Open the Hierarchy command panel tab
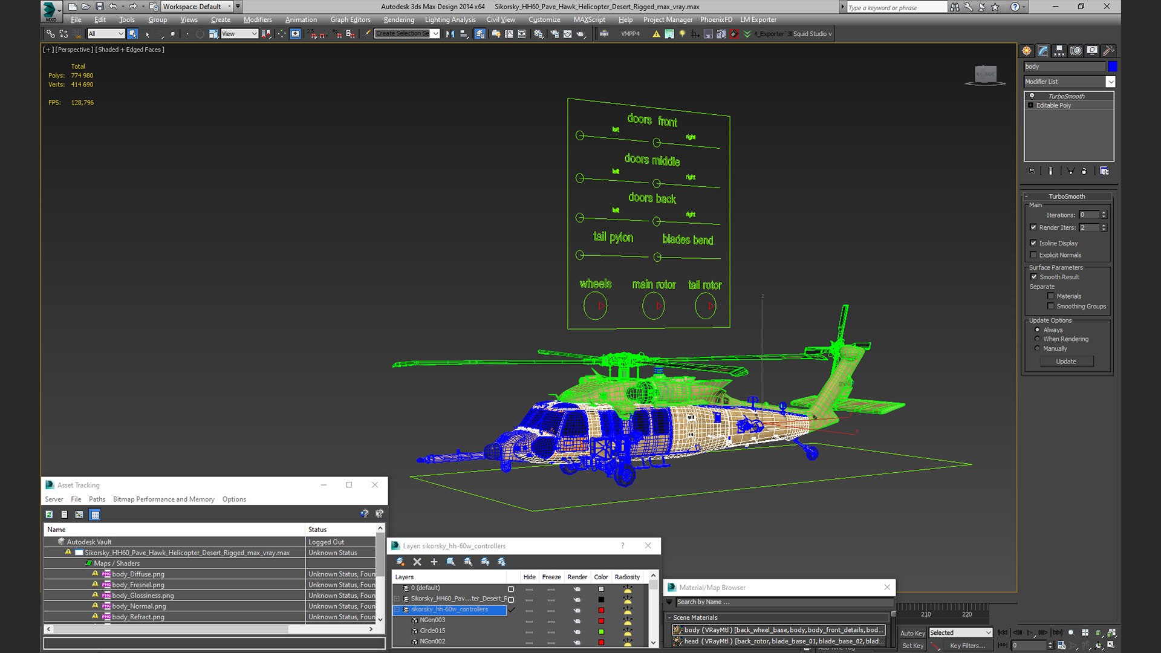The height and width of the screenshot is (653, 1161). 1059,51
